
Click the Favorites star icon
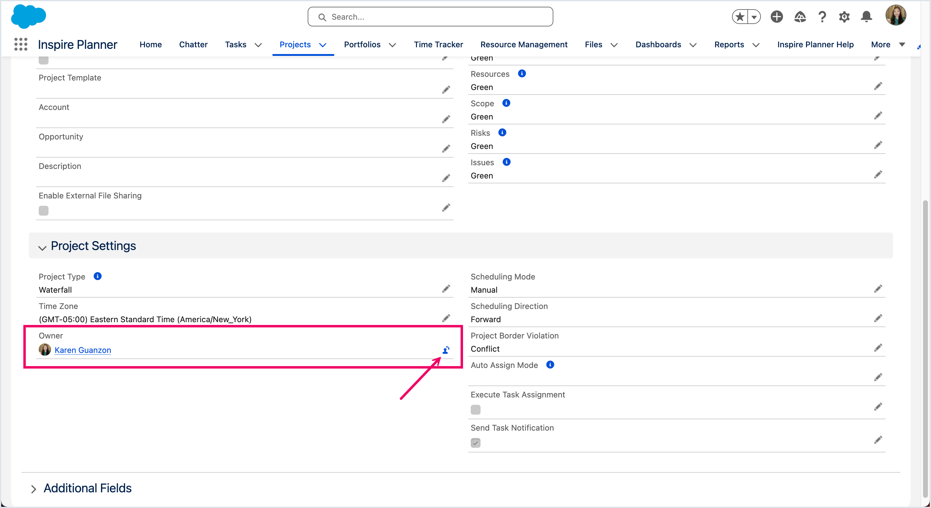[x=740, y=17]
